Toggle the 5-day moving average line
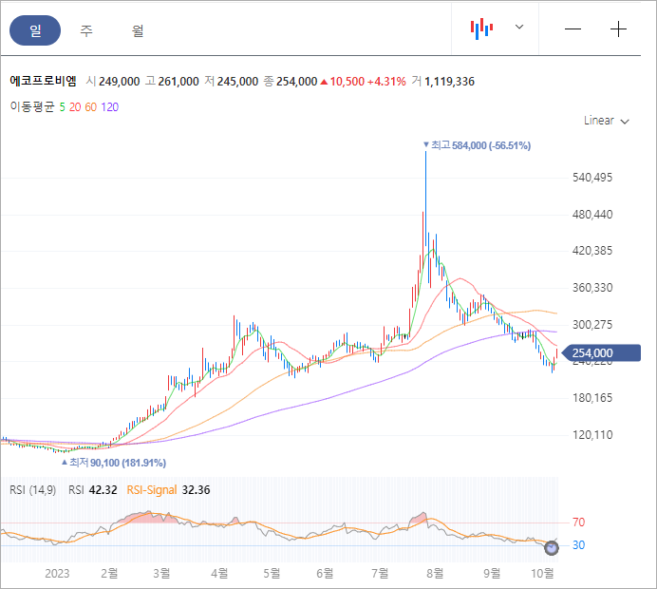Viewport: 657px width, 589px height. click(x=62, y=107)
